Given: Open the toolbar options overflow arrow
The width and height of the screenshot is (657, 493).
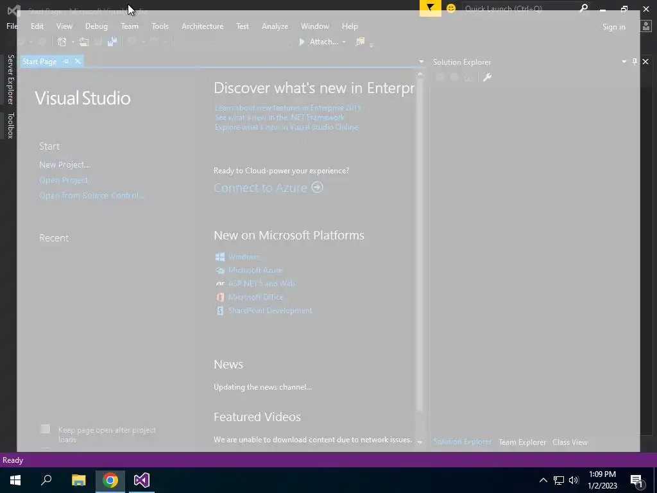Looking at the screenshot, I should click(371, 44).
